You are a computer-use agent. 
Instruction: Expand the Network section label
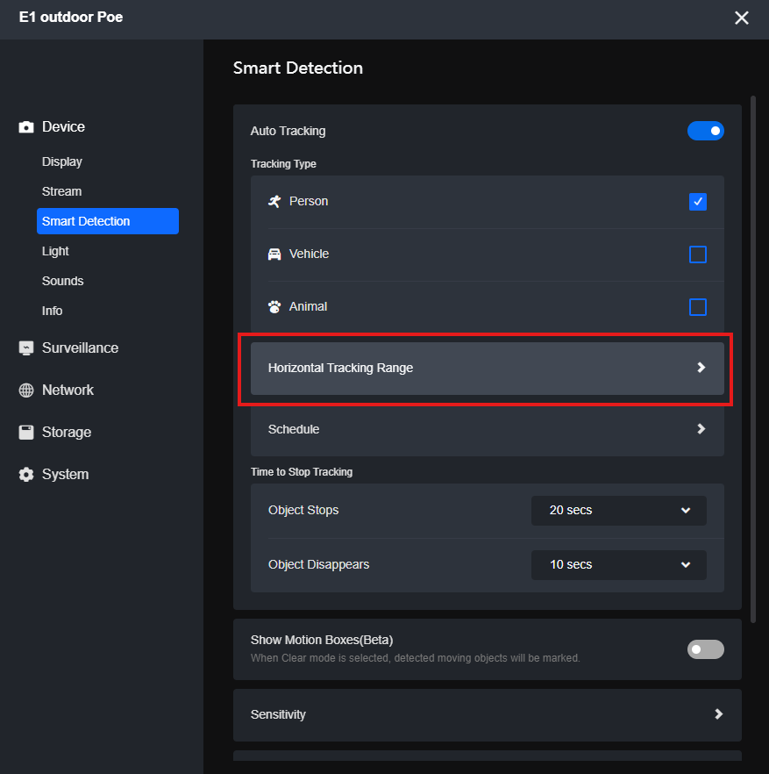68,390
